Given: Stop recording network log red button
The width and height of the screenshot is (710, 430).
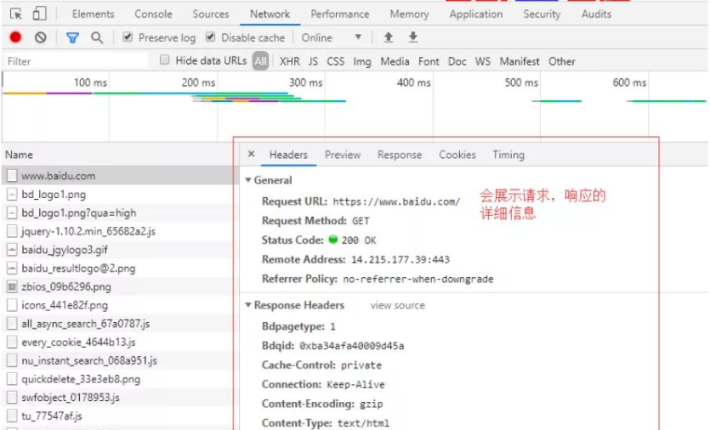Looking at the screenshot, I should tap(15, 37).
